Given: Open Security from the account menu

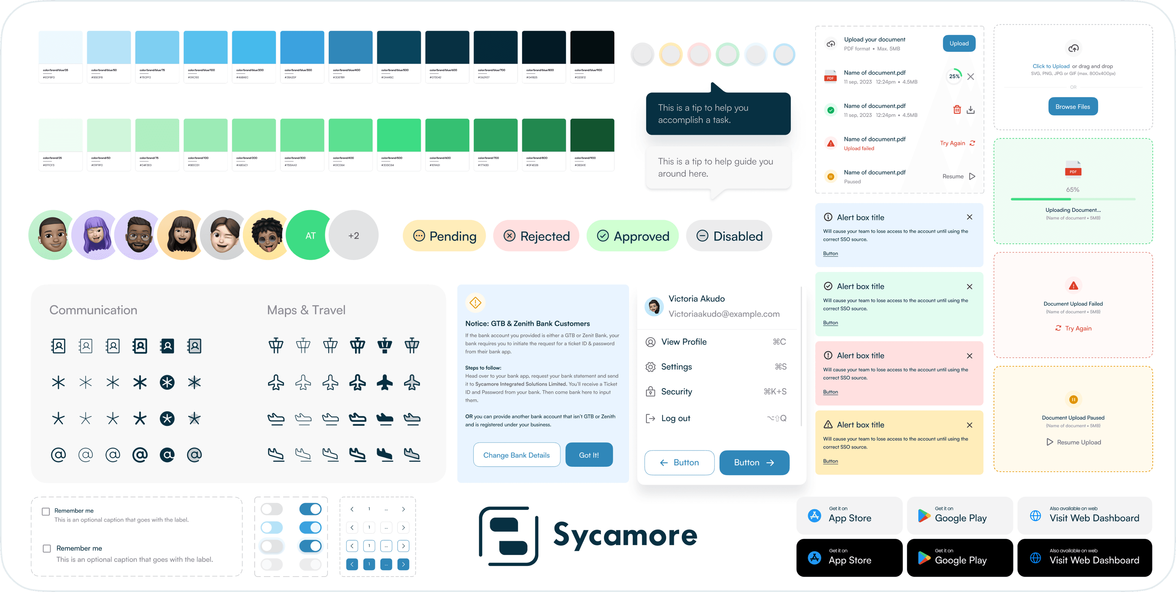Looking at the screenshot, I should (x=716, y=392).
